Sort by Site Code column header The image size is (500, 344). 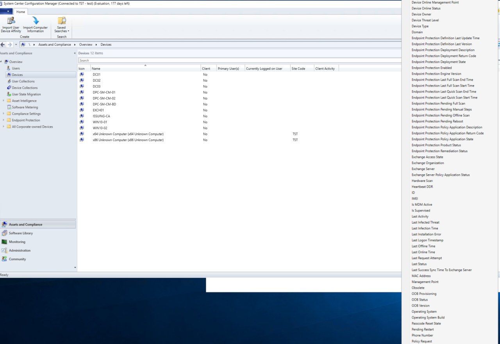302,68
